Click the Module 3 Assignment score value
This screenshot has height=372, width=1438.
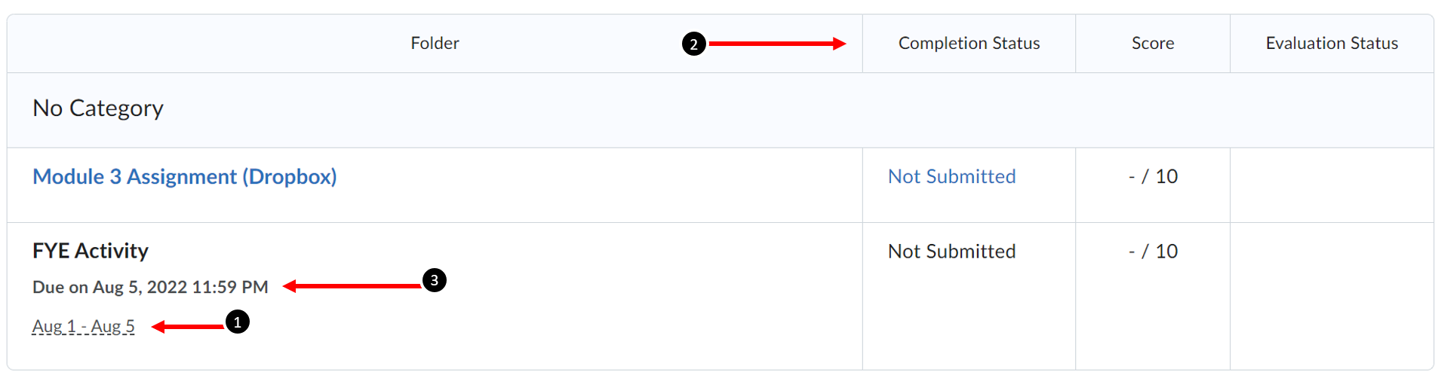1153,176
